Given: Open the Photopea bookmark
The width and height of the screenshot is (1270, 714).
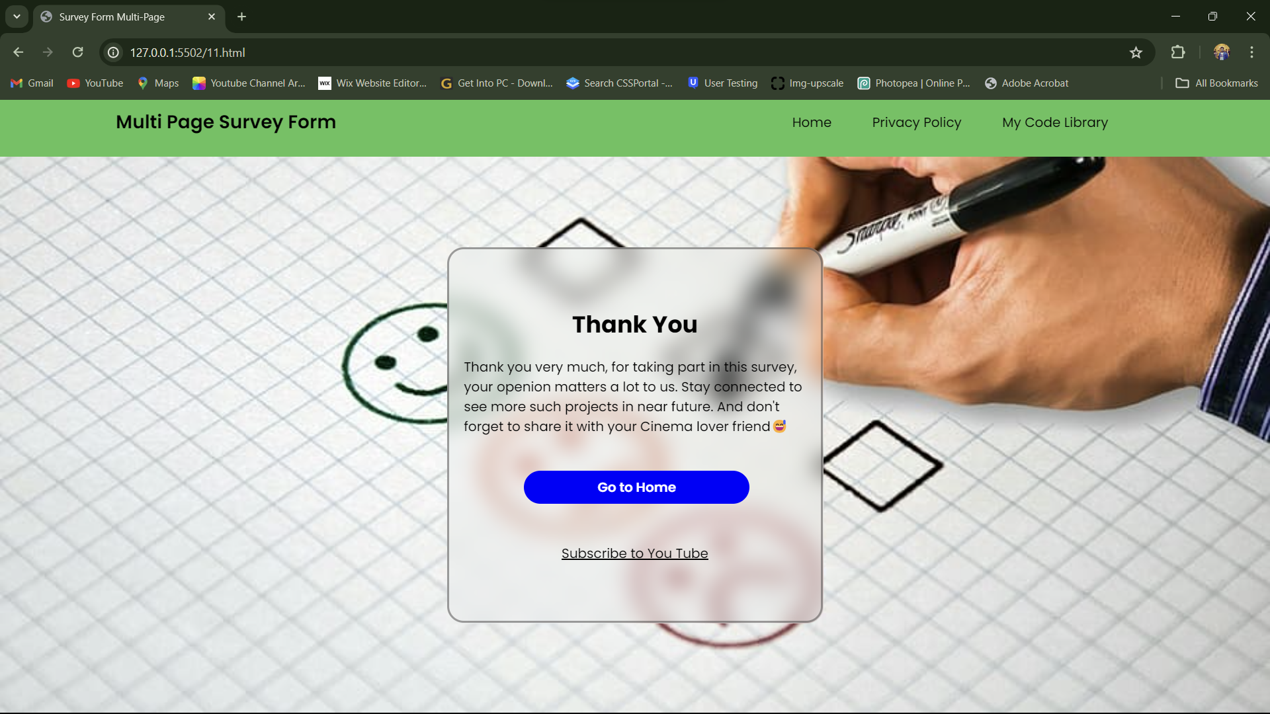Looking at the screenshot, I should (x=914, y=83).
